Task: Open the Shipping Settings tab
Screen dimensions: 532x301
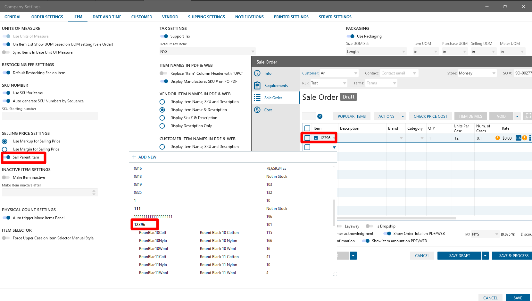Action: [x=206, y=17]
